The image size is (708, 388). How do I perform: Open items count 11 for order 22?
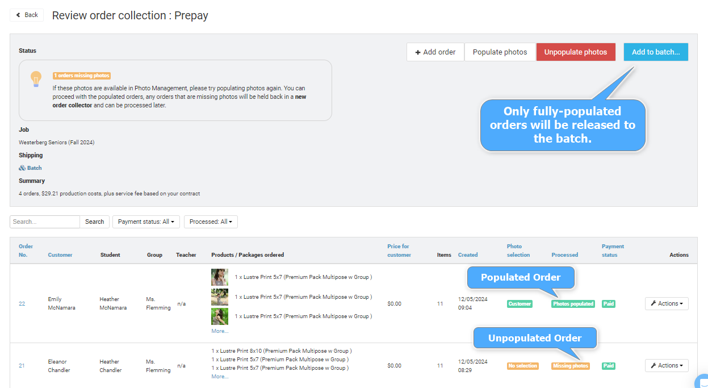[440, 304]
